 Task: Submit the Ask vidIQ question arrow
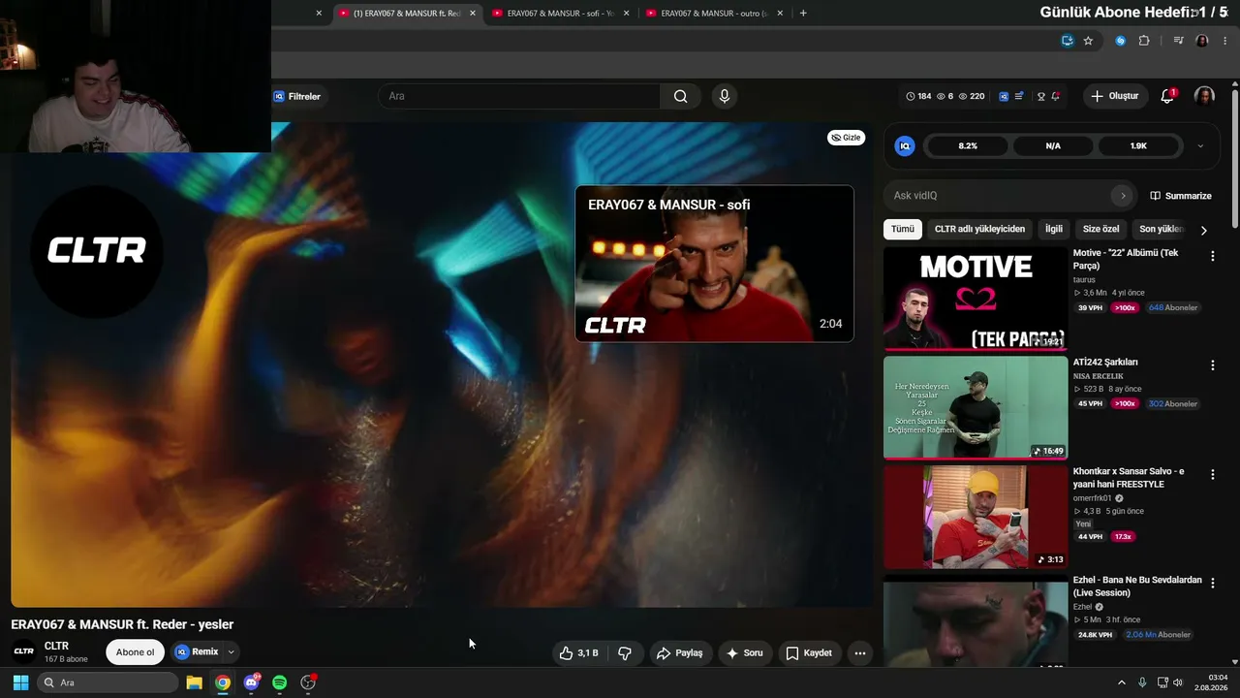click(x=1123, y=196)
